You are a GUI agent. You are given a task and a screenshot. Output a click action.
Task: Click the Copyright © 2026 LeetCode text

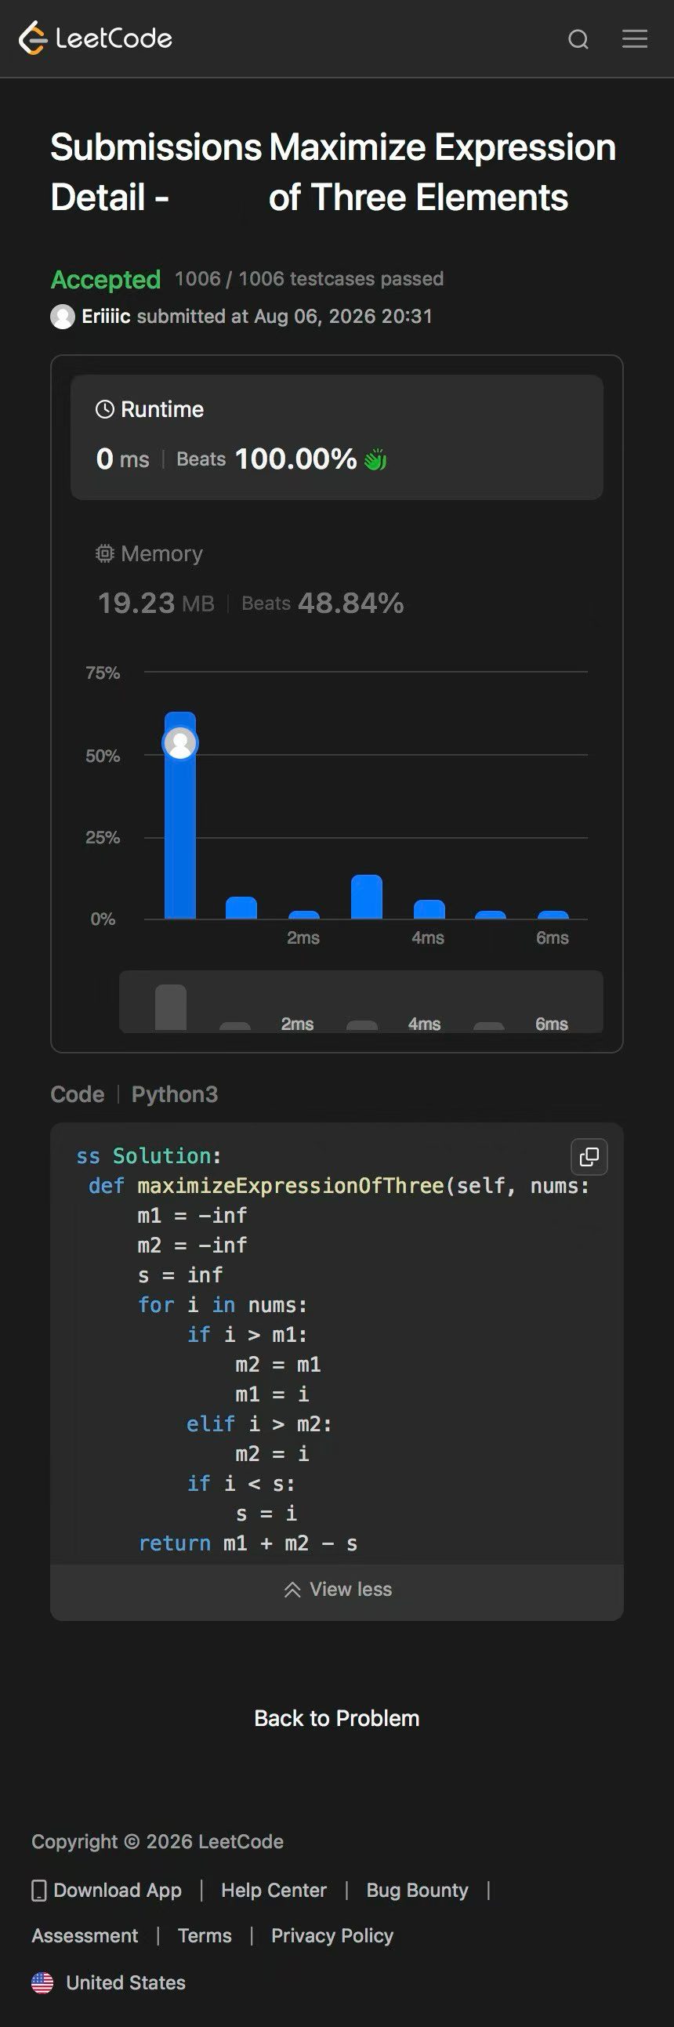coord(158,1841)
